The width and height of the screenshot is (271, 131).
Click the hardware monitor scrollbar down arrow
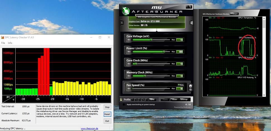click(264, 95)
